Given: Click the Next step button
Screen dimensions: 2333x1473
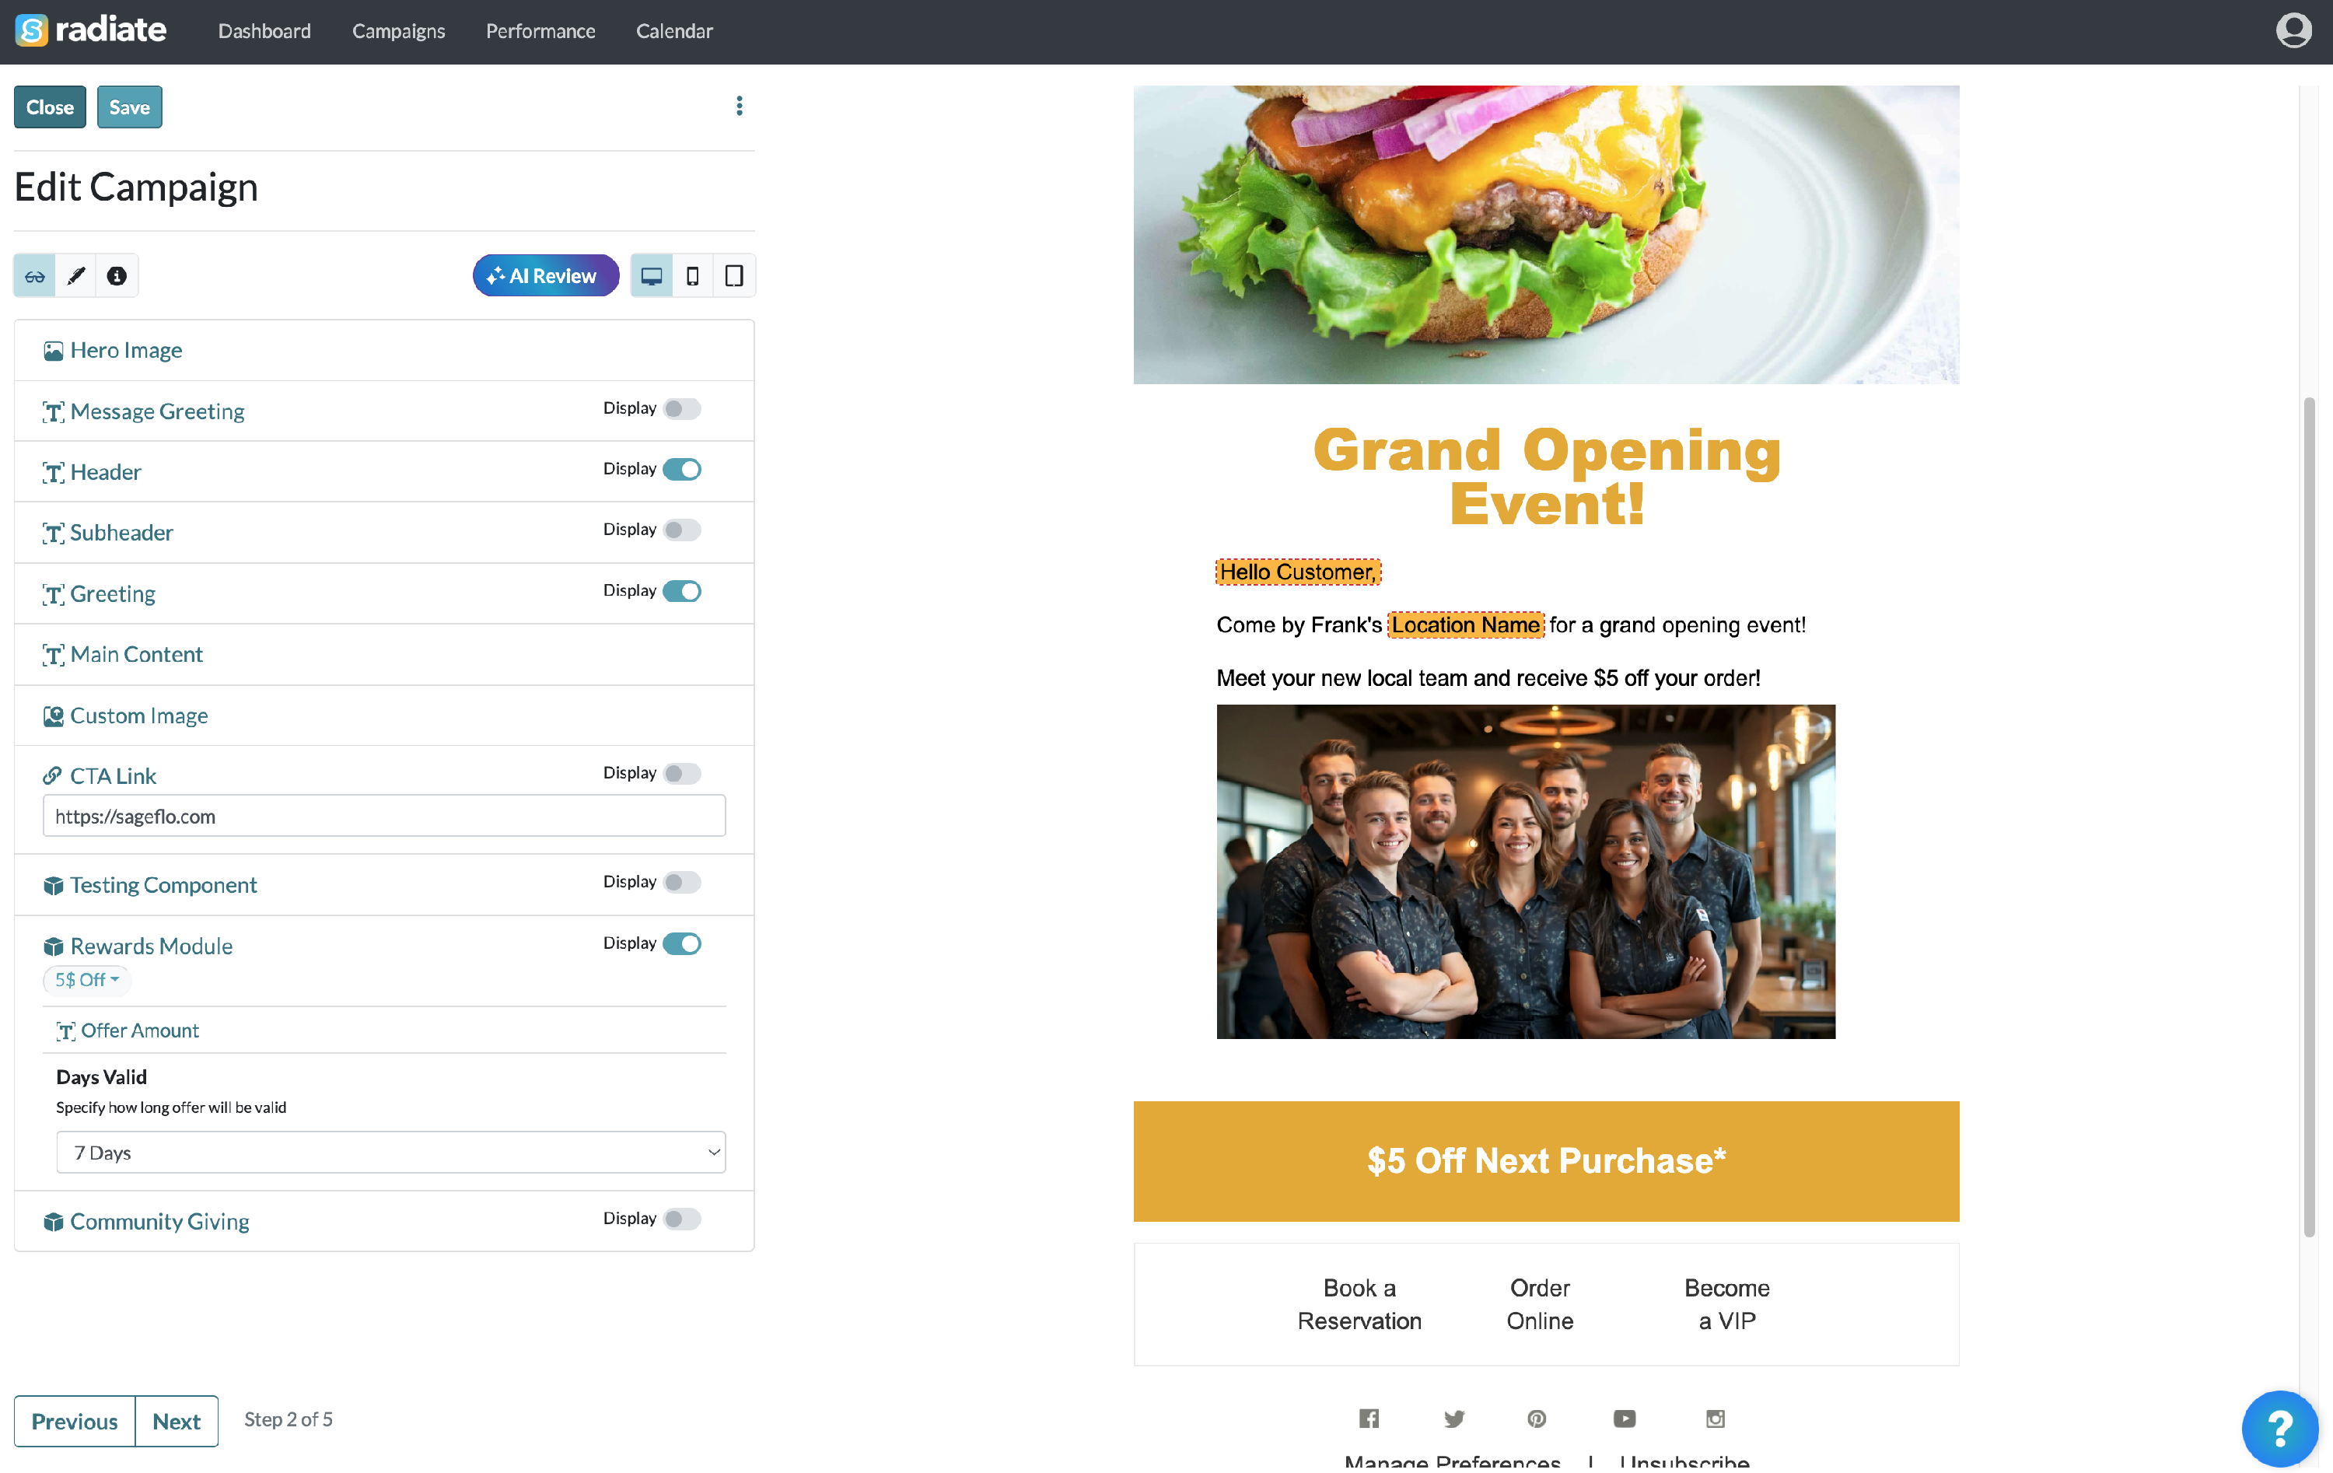Looking at the screenshot, I should click(x=177, y=1421).
